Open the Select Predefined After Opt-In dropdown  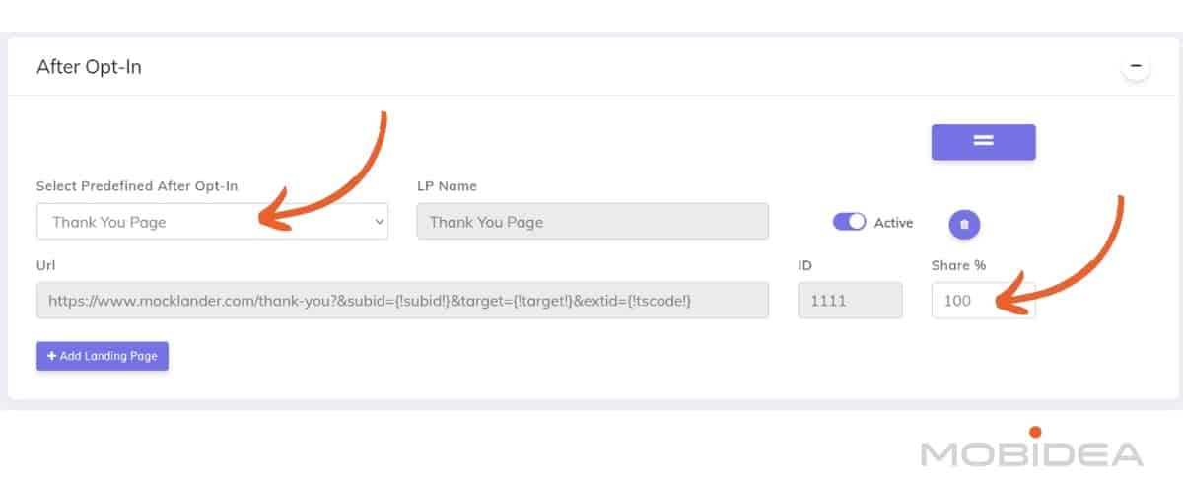pos(212,222)
